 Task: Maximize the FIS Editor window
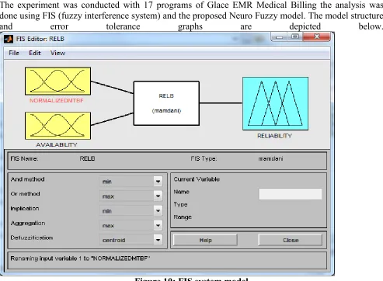294,36
